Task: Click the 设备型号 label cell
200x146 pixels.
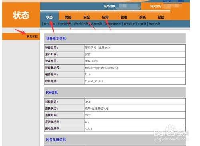Action: (64, 61)
